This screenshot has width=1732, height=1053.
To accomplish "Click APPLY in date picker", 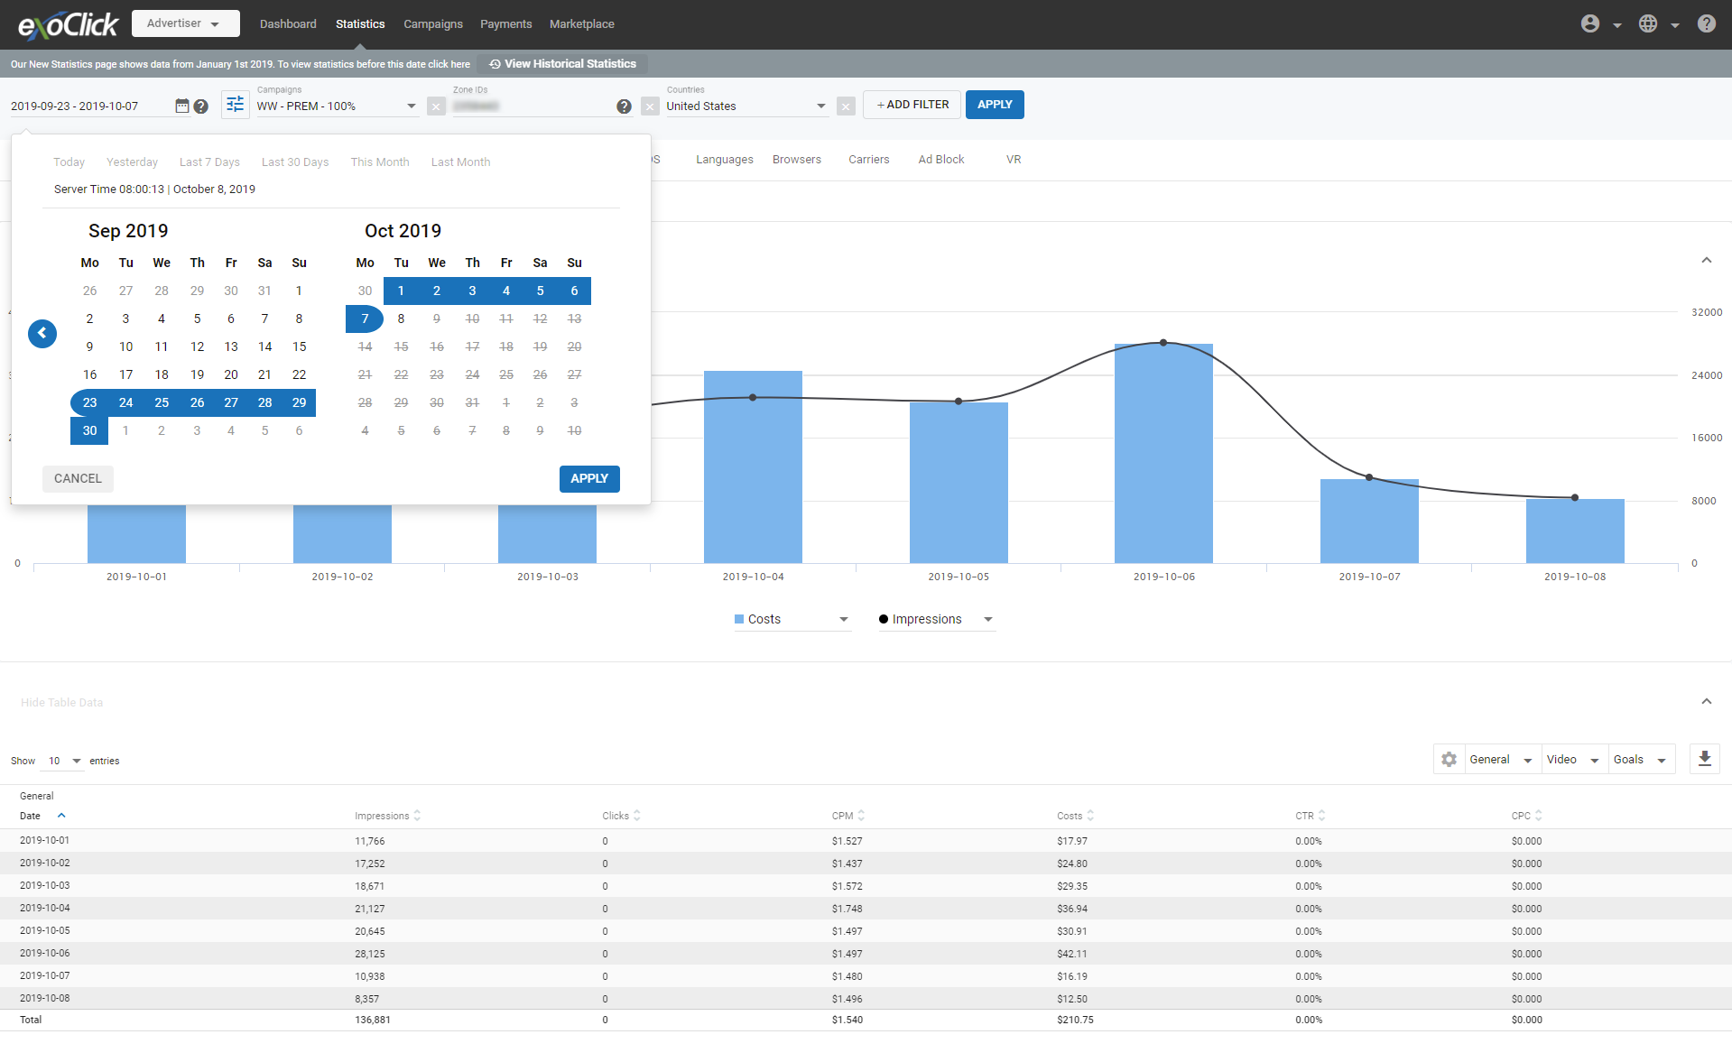I will click(x=589, y=478).
